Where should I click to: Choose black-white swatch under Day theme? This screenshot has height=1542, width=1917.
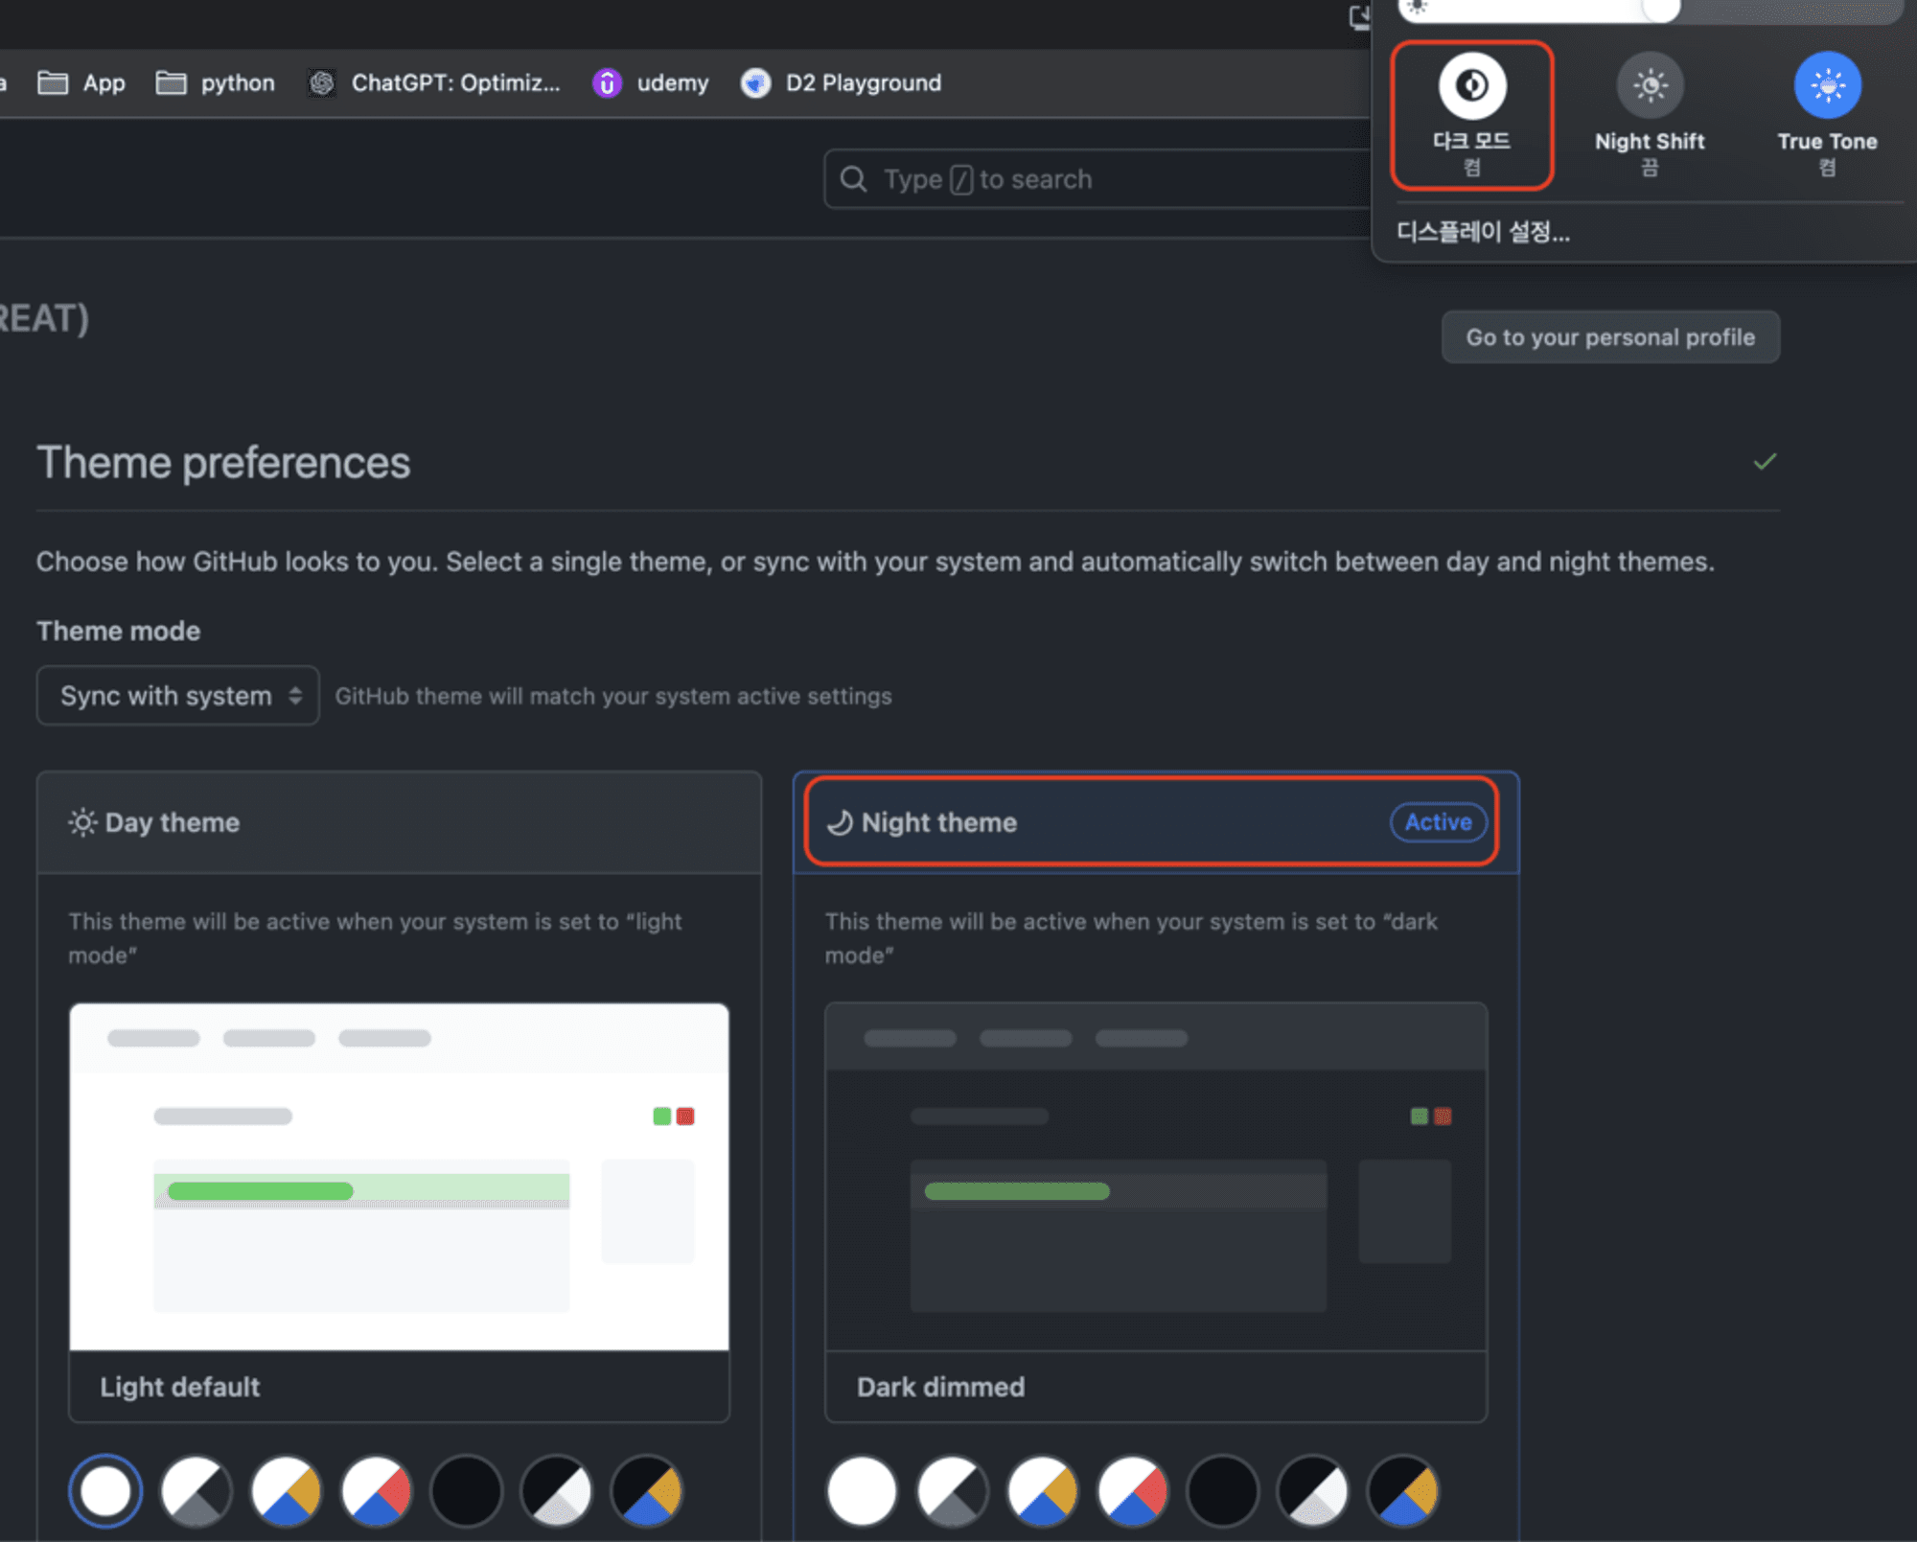(x=557, y=1491)
